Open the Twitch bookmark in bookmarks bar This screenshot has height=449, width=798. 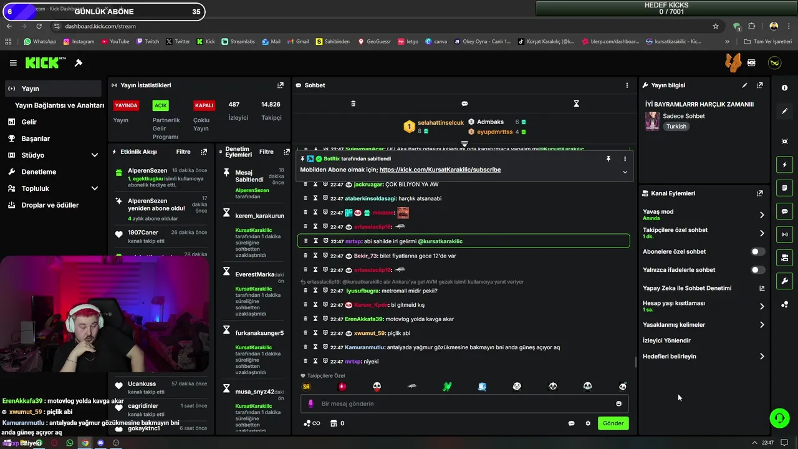coord(147,42)
